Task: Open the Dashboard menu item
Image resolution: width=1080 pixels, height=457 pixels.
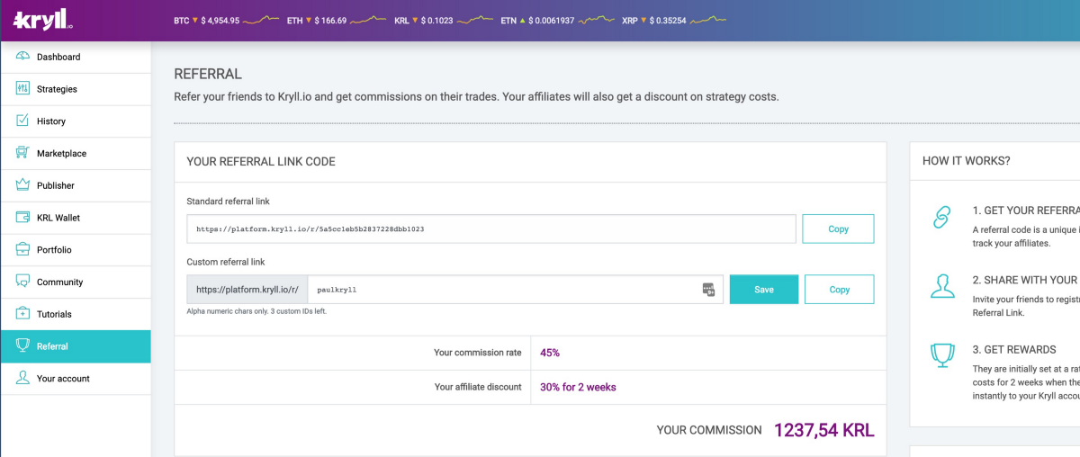Action: (x=76, y=57)
